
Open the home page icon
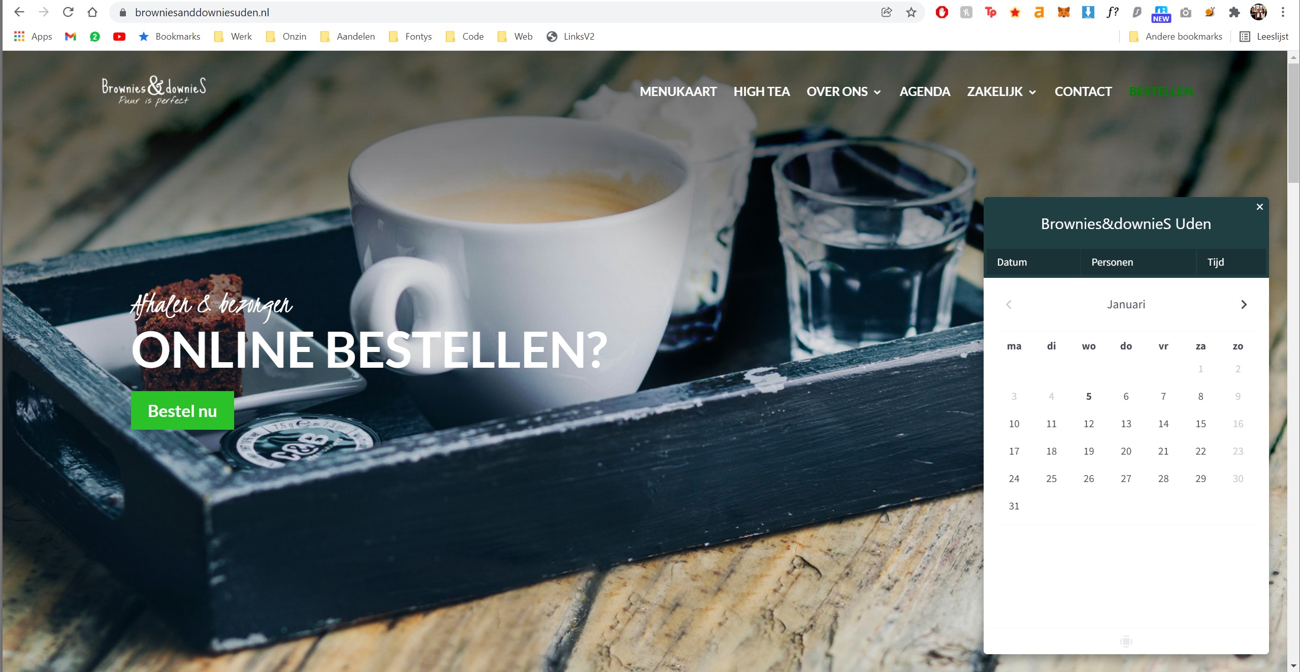tap(92, 12)
